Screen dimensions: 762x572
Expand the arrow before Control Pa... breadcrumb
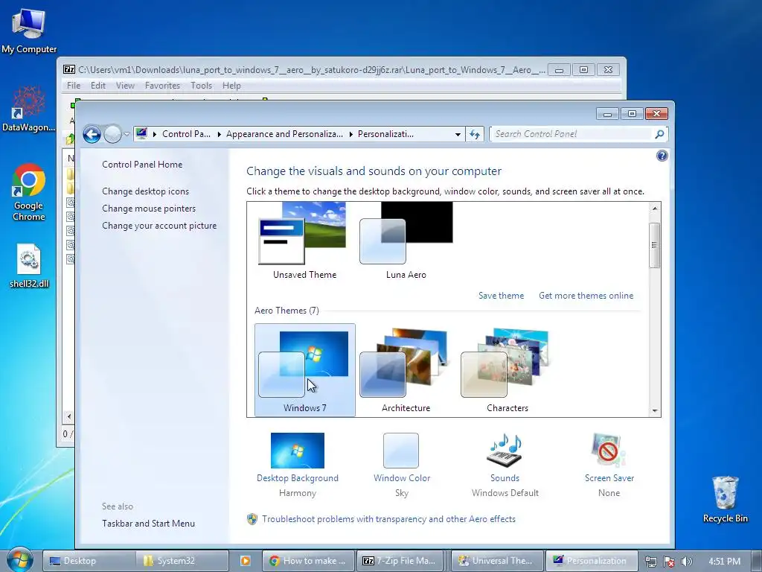155,134
